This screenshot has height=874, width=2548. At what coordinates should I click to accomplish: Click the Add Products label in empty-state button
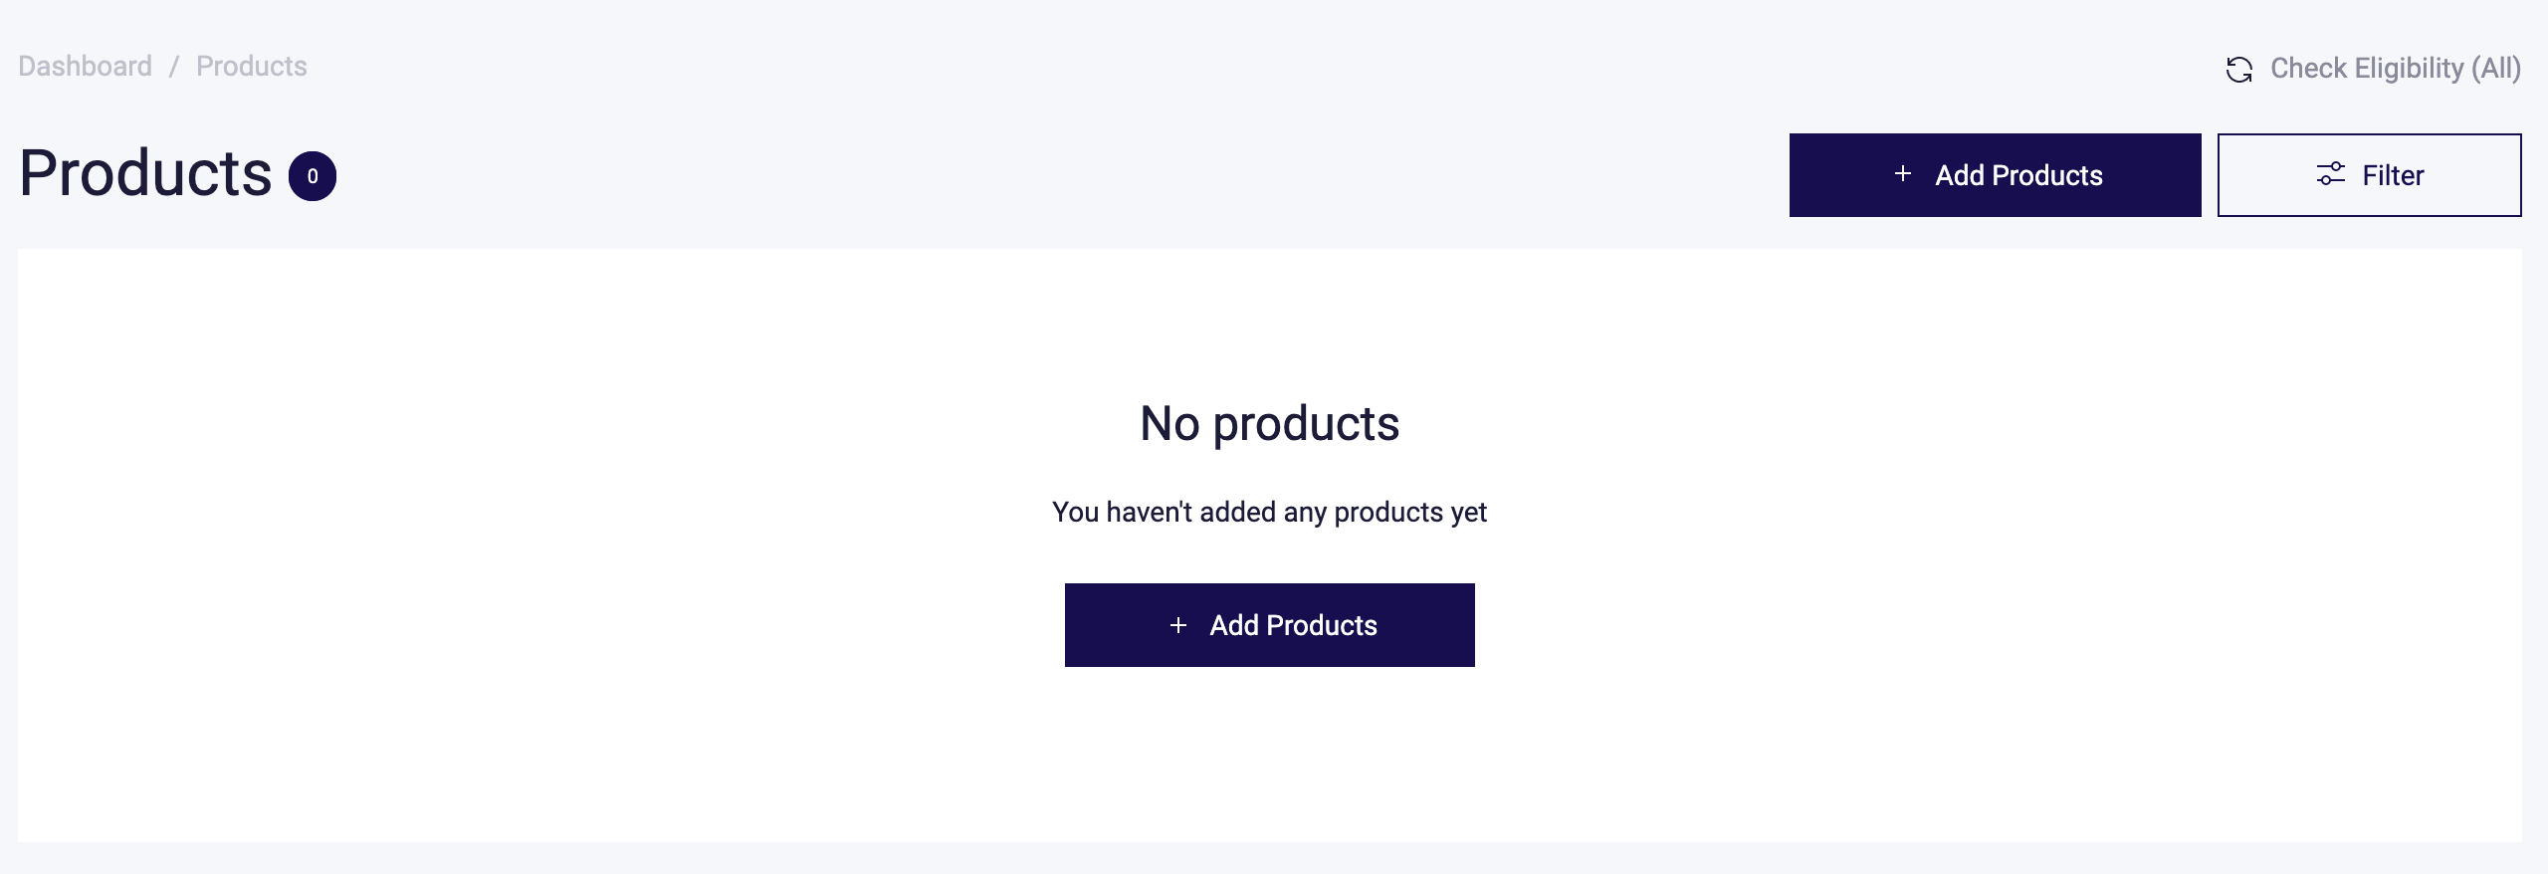pyautogui.click(x=1293, y=625)
